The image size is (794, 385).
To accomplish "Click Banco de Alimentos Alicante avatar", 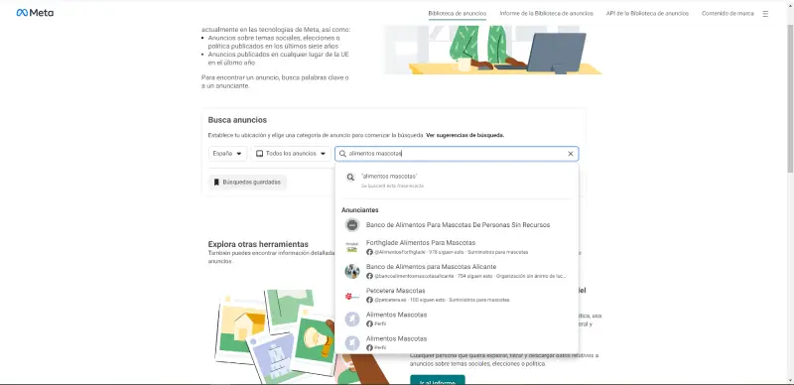I will 352,271.
